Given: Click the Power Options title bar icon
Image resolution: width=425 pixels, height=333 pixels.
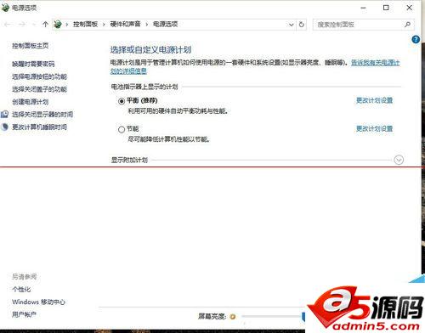Looking at the screenshot, I should (5, 8).
